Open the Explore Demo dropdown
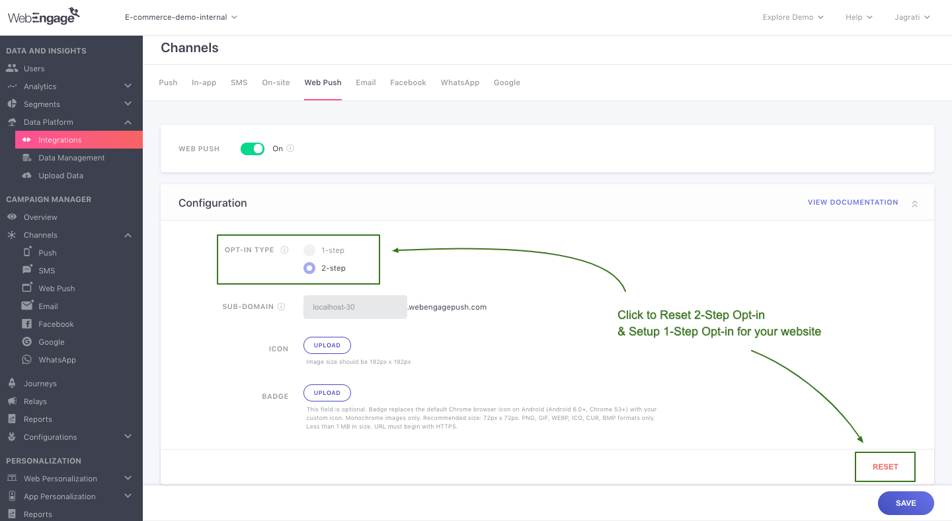952x521 pixels. 793,17
